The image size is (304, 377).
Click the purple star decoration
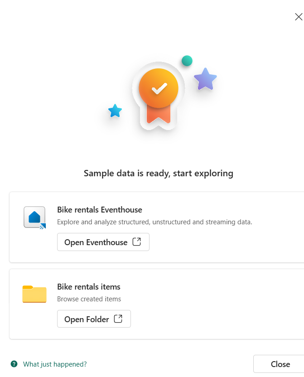click(205, 79)
